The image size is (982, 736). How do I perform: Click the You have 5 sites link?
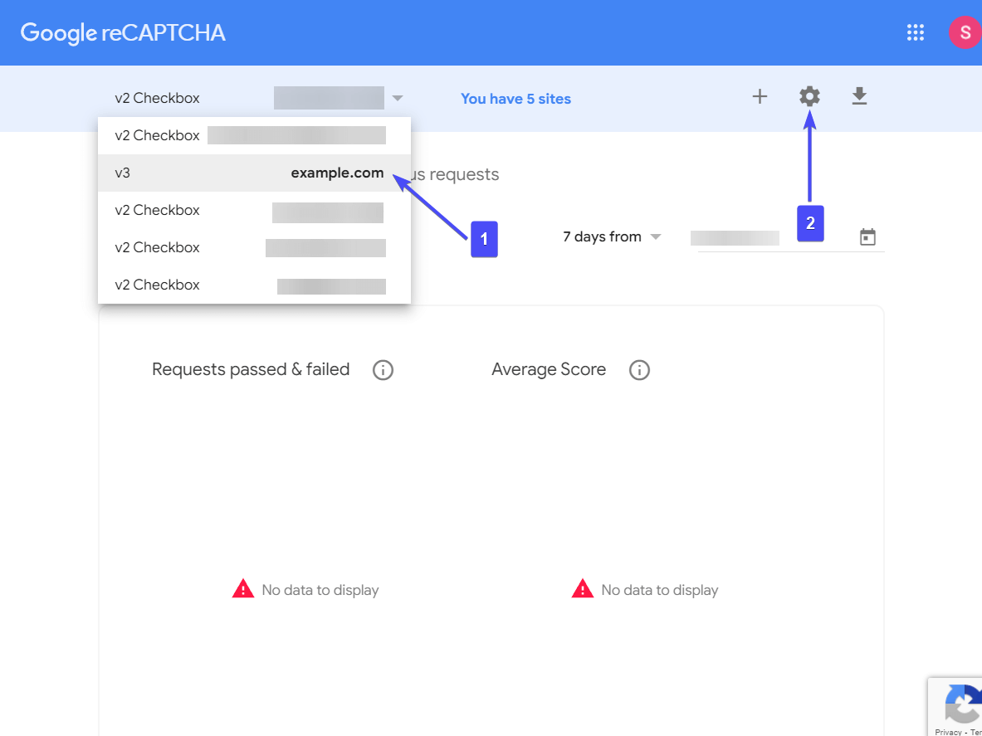click(516, 99)
